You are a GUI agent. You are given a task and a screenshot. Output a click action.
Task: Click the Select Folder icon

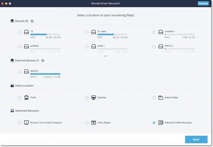pyautogui.click(x=161, y=98)
